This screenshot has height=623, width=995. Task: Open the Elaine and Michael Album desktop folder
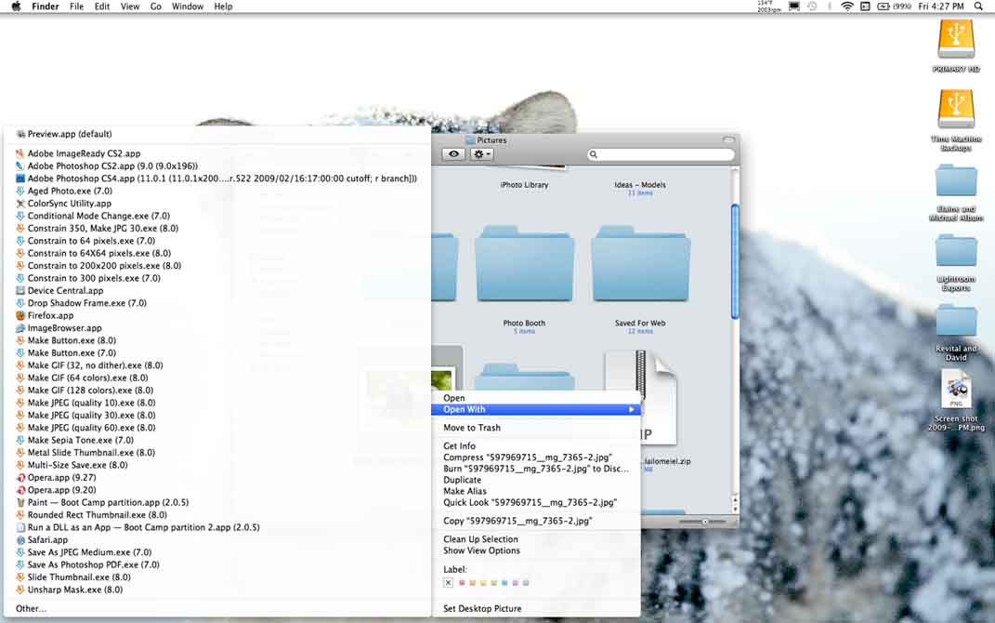tap(956, 180)
